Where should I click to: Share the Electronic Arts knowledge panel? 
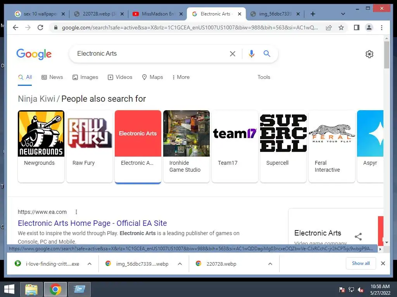358,237
